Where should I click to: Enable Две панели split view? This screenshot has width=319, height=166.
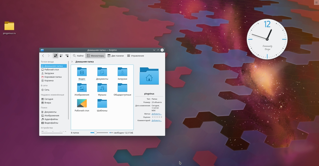pos(116,56)
